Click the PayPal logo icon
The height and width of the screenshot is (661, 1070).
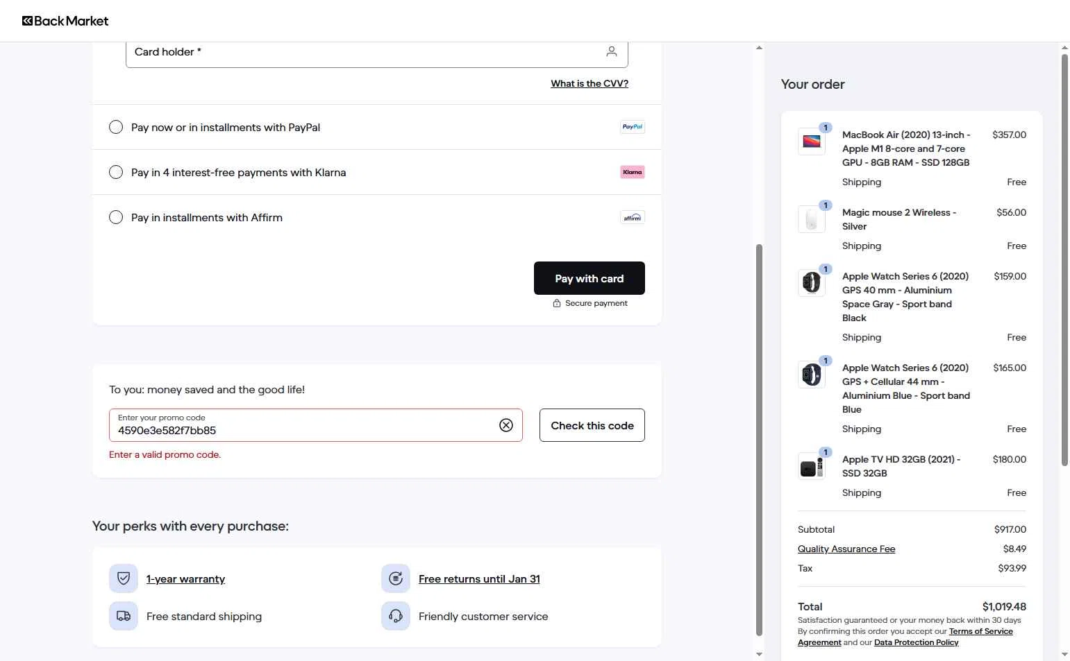(633, 127)
